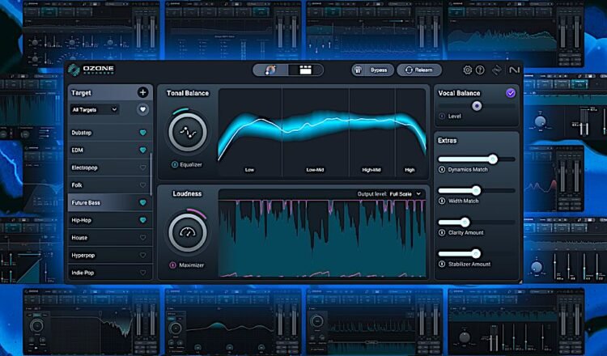This screenshot has width=607, height=356.
Task: Toggle the Vocal Balance Level power icon
Action: coord(442,116)
